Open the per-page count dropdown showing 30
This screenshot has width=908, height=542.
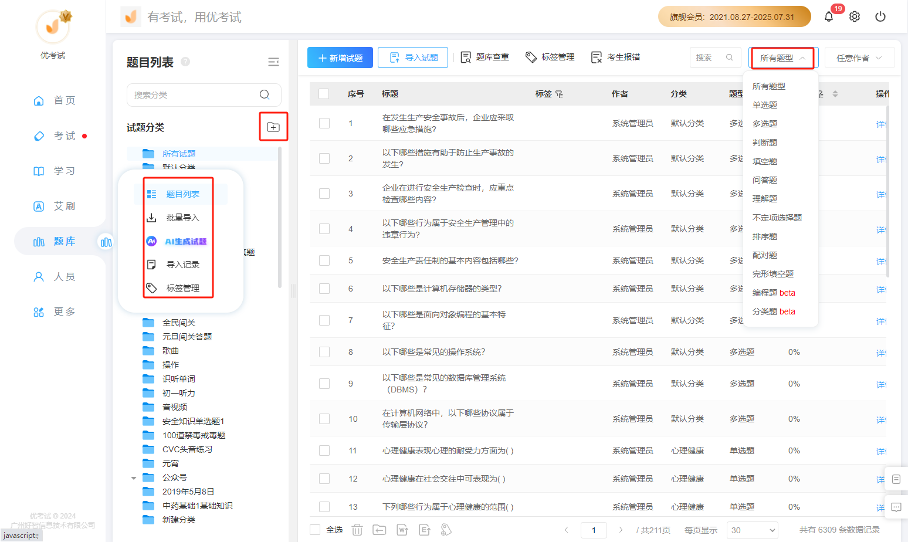pos(753,530)
